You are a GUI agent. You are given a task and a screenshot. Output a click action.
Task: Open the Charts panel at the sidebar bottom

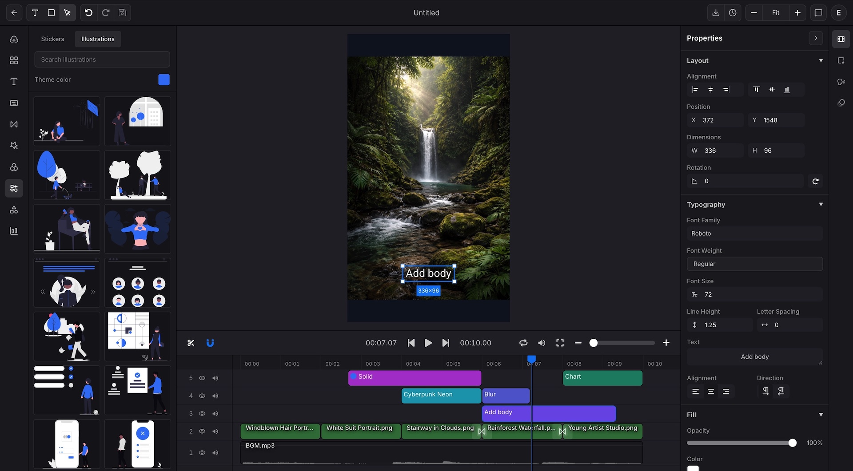14,231
